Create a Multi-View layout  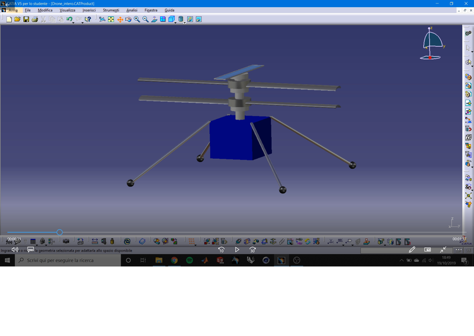(x=162, y=20)
